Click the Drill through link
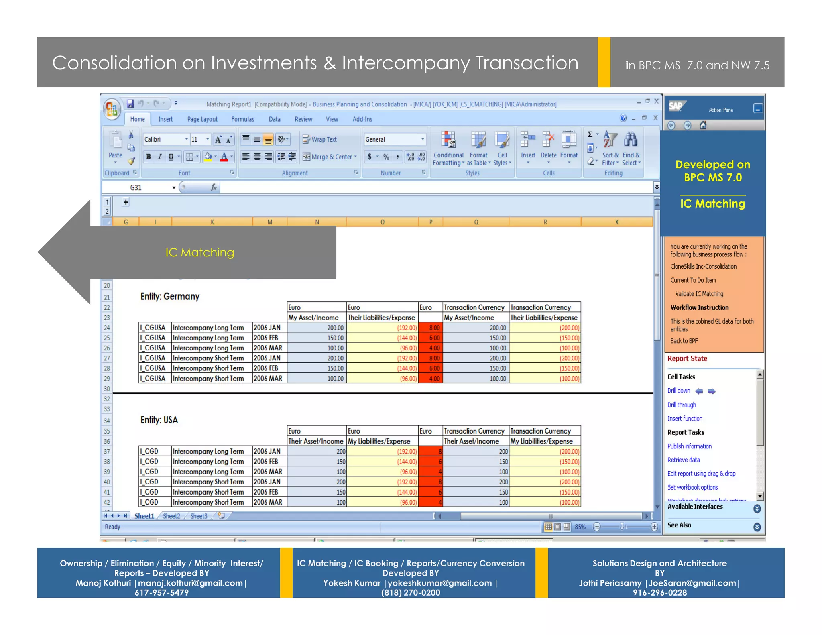822x635 pixels. (x=682, y=405)
